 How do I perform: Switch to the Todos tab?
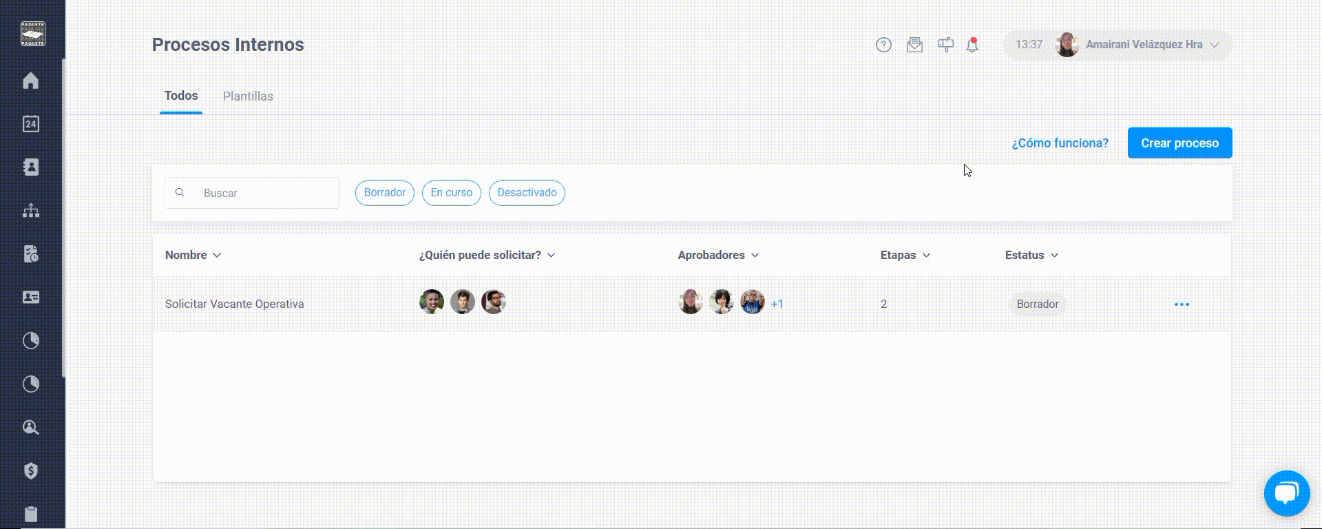[181, 96]
